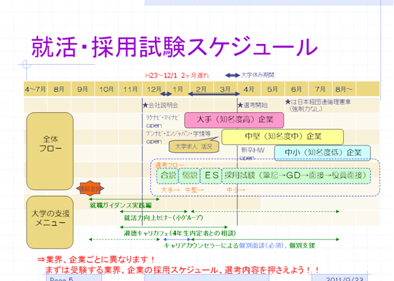The image size is (394, 281).
Task: Click the double arrow beside 大学休み期間 legend
Action: (x=232, y=75)
